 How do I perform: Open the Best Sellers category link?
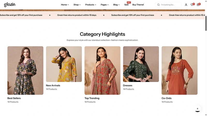tap(14, 98)
